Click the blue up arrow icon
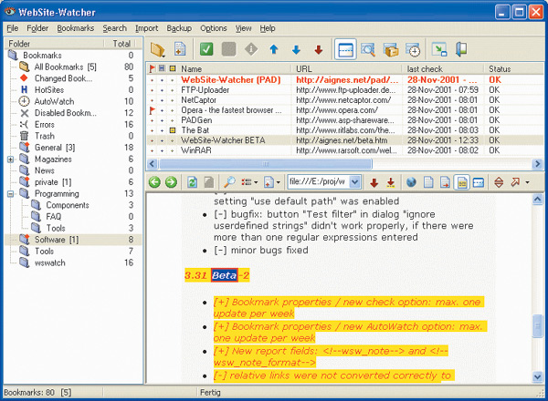 pyautogui.click(x=274, y=49)
